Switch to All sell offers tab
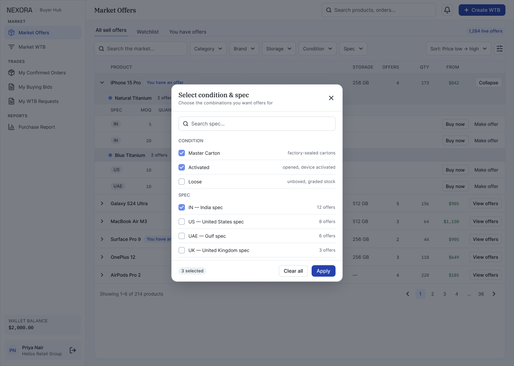 coord(111,30)
